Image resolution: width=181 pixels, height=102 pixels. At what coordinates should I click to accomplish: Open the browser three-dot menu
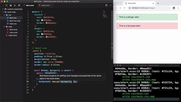[178, 8]
